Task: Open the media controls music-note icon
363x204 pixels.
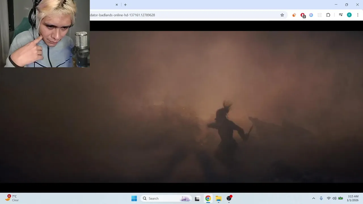Action: click(341, 15)
